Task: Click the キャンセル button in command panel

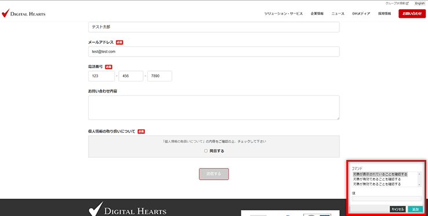Action: tap(398, 209)
